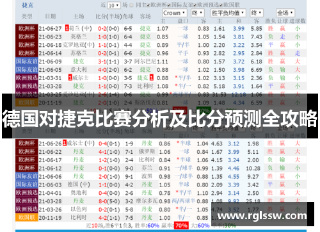Image resolution: width=320 pixels, height=232 pixels.
Task: Click the 欧洲杯 badge on 21-06-27 row
Action: pos(27,28)
